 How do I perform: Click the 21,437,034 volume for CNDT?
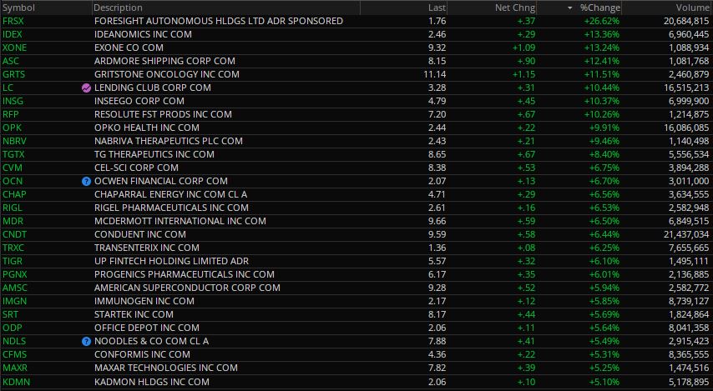686,234
